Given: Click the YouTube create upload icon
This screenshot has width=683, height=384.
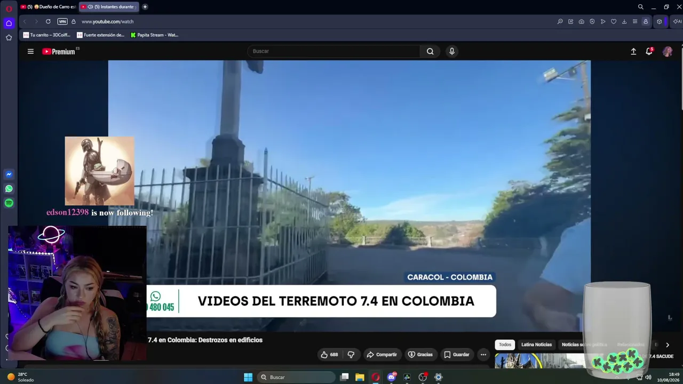Looking at the screenshot, I should [633, 51].
